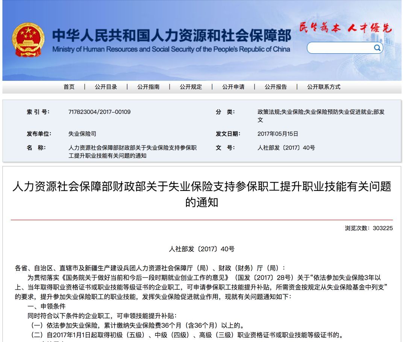The image size is (406, 342).
Task: Click the large article headline
Action: click(x=202, y=194)
